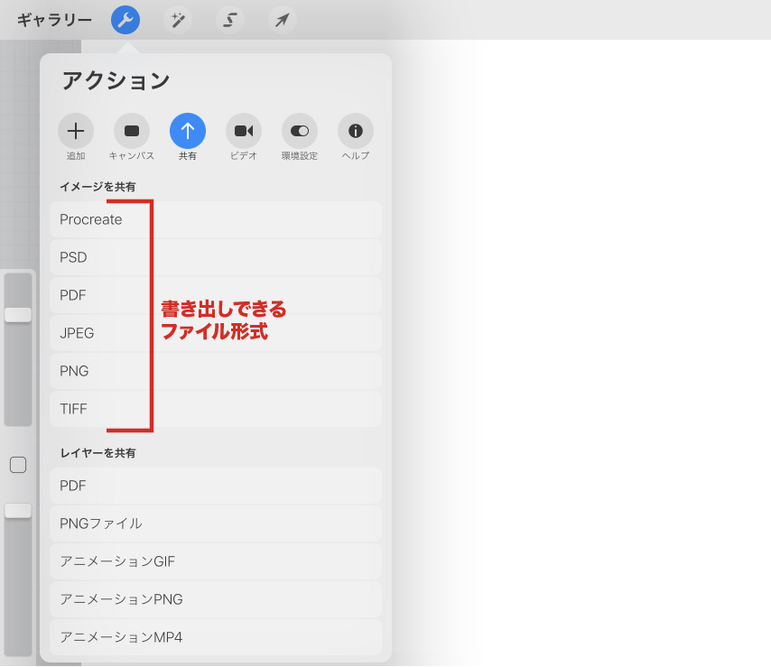Screen dimensions: 771x667
Task: Click the wrench Actions icon
Action: tap(125, 20)
